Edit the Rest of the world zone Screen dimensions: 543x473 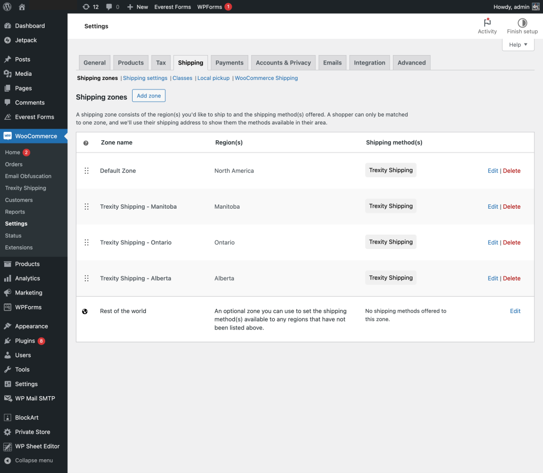(515, 311)
